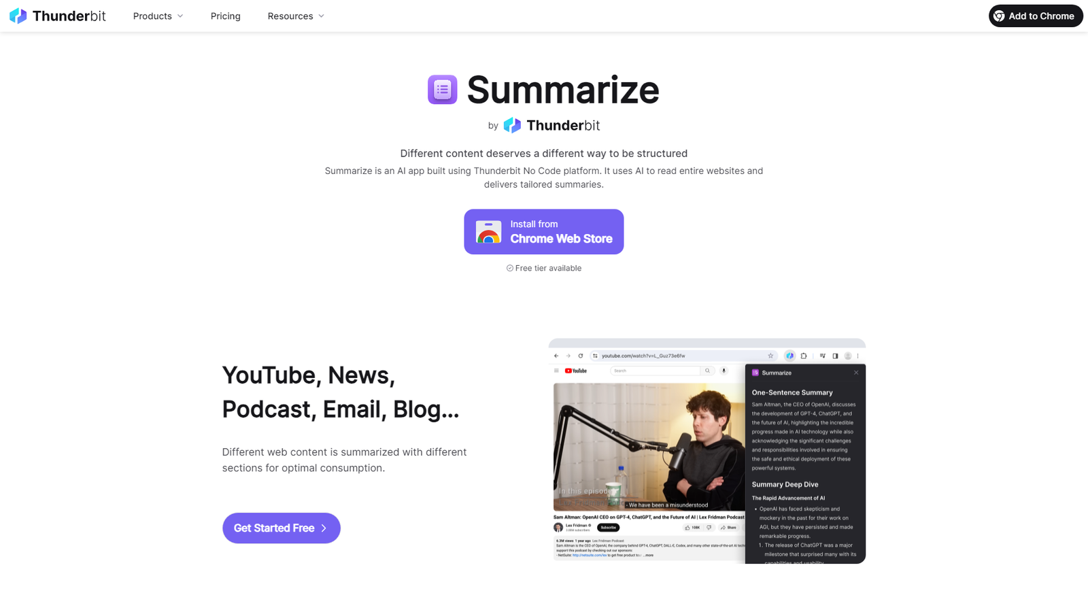Click the chevron next to Products
The width and height of the screenshot is (1088, 612).
(x=180, y=16)
